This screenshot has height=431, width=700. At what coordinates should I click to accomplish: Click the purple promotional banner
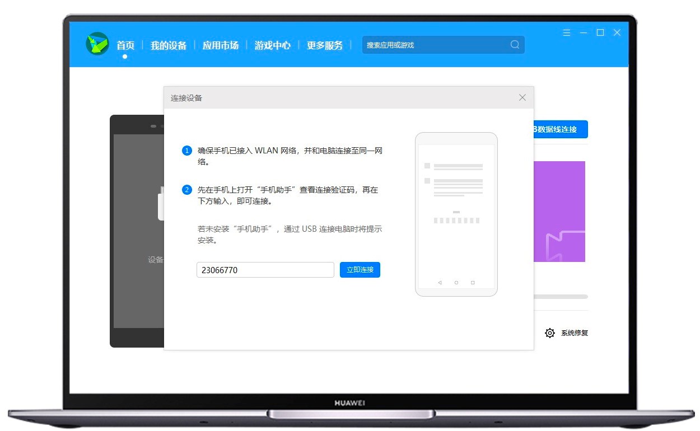pos(559,212)
